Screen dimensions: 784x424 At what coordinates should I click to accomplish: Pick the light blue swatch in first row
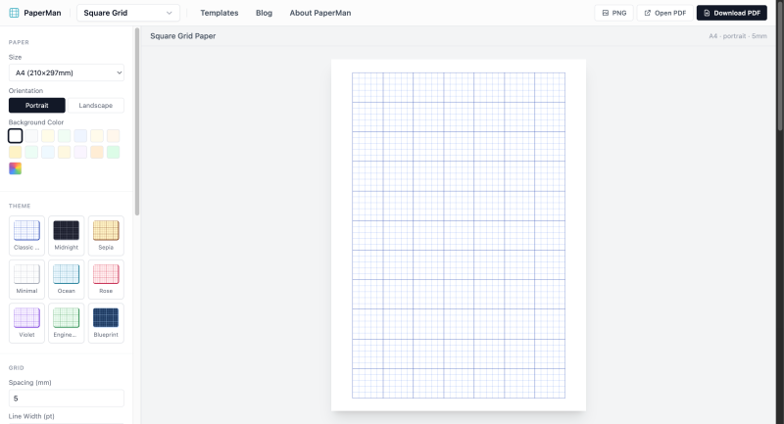tap(80, 136)
